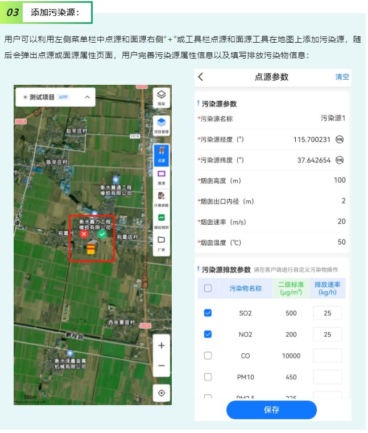
Task: Open 项目管理 project management tool
Action: coord(162,125)
